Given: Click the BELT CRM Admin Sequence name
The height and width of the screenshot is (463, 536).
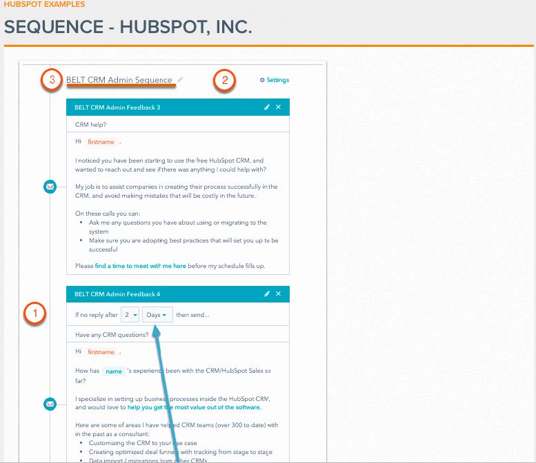Looking at the screenshot, I should coord(119,80).
